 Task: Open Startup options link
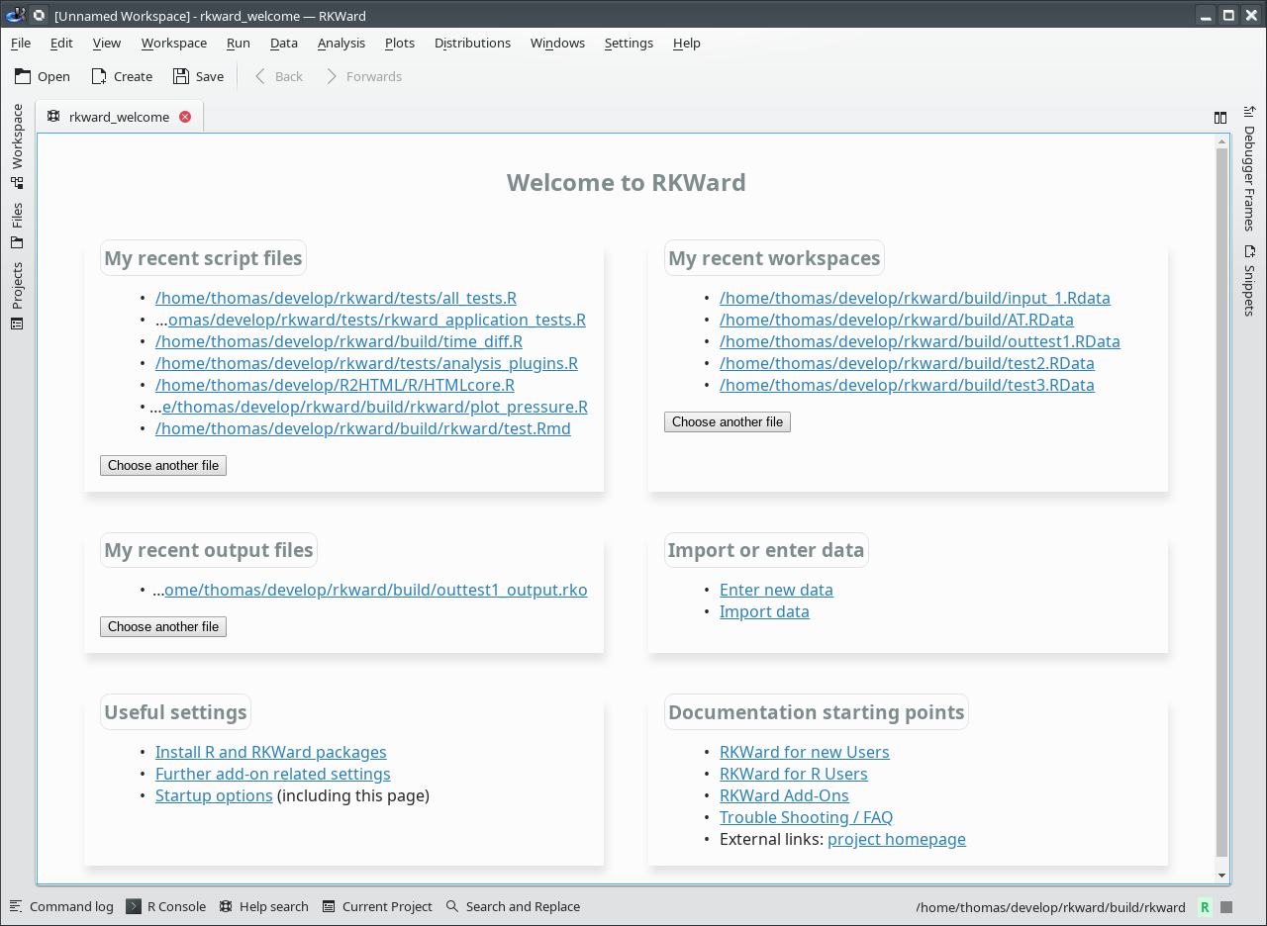[x=214, y=795]
